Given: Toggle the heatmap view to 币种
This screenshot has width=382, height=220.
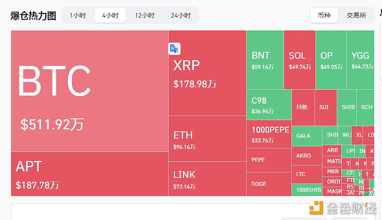Looking at the screenshot, I should pyautogui.click(x=324, y=15).
